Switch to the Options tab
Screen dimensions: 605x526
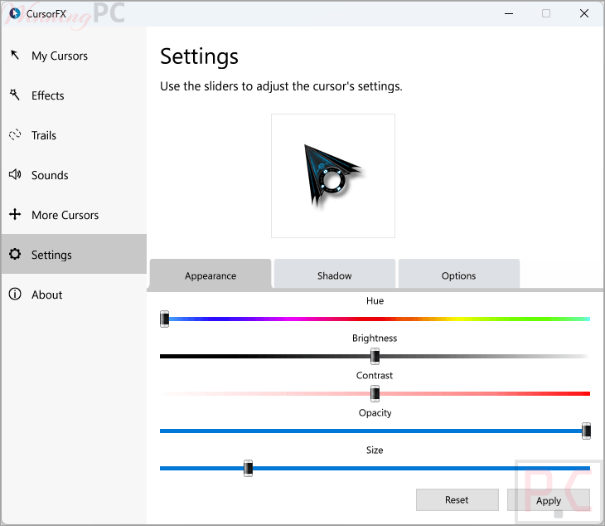(459, 275)
